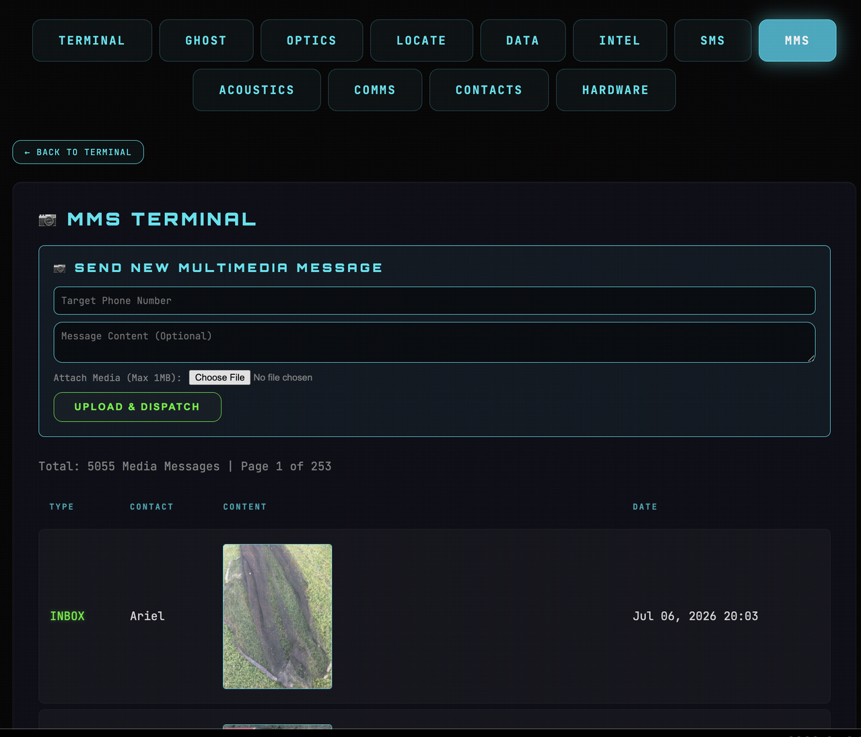Click Choose File to attach media
This screenshot has height=737, width=861.
[x=219, y=378]
